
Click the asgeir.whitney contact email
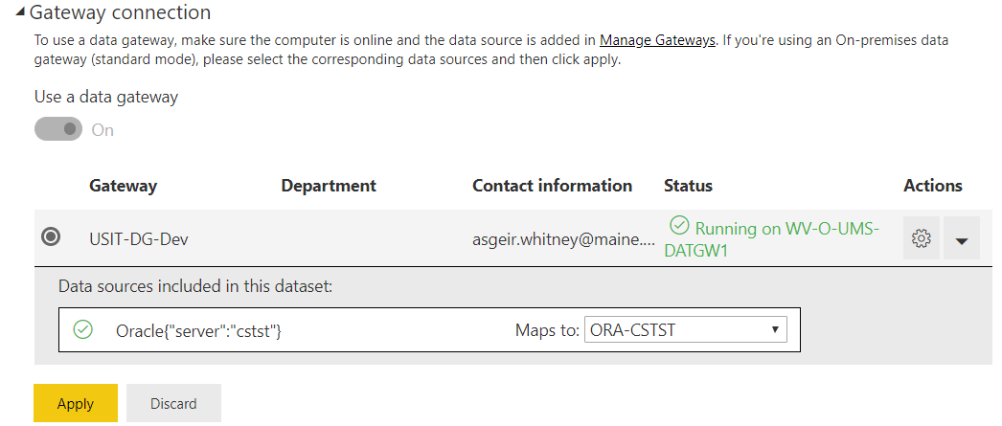(563, 239)
